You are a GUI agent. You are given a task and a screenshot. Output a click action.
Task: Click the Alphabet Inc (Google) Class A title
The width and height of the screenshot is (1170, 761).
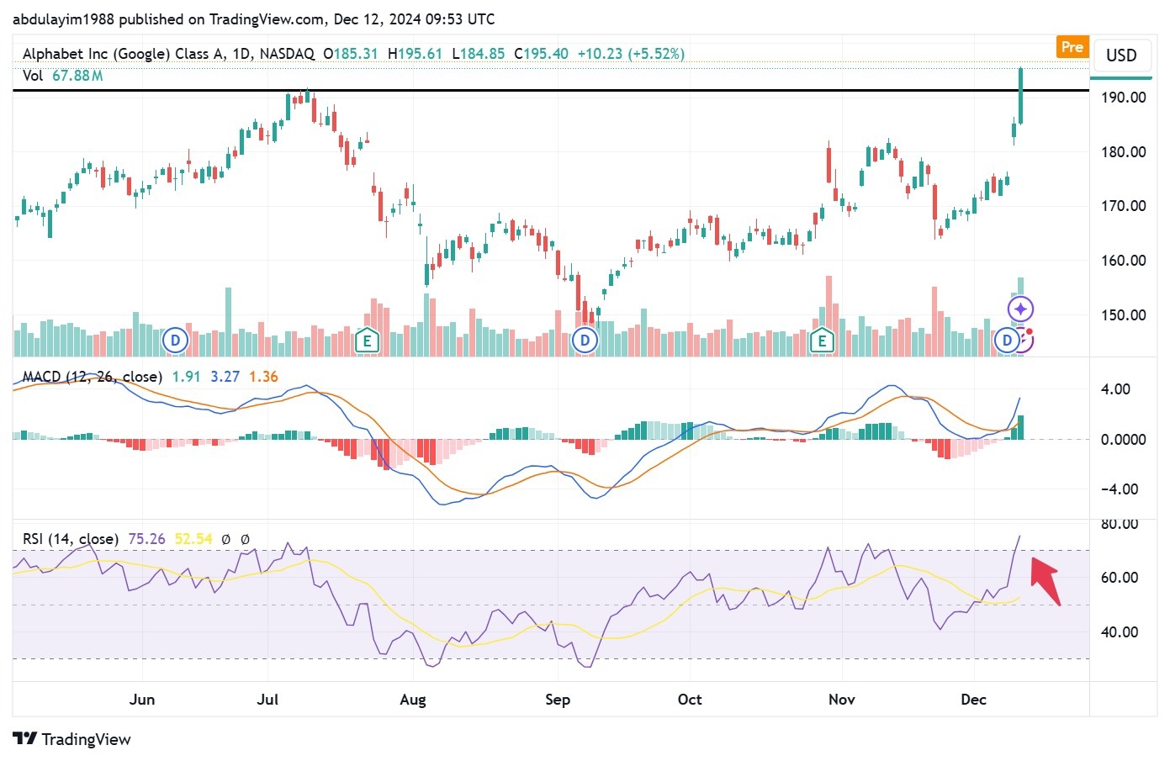click(124, 54)
